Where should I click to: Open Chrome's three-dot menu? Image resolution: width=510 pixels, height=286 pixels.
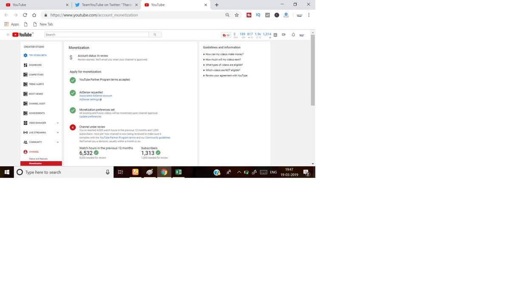(x=309, y=15)
